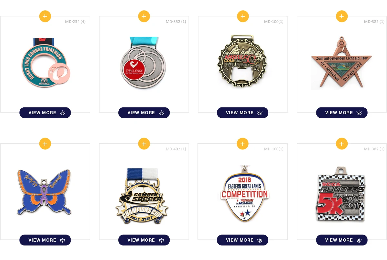The width and height of the screenshot is (387, 260).
Task: Click the plus icon above Amstel Gold Race medal
Action: [x=243, y=16]
